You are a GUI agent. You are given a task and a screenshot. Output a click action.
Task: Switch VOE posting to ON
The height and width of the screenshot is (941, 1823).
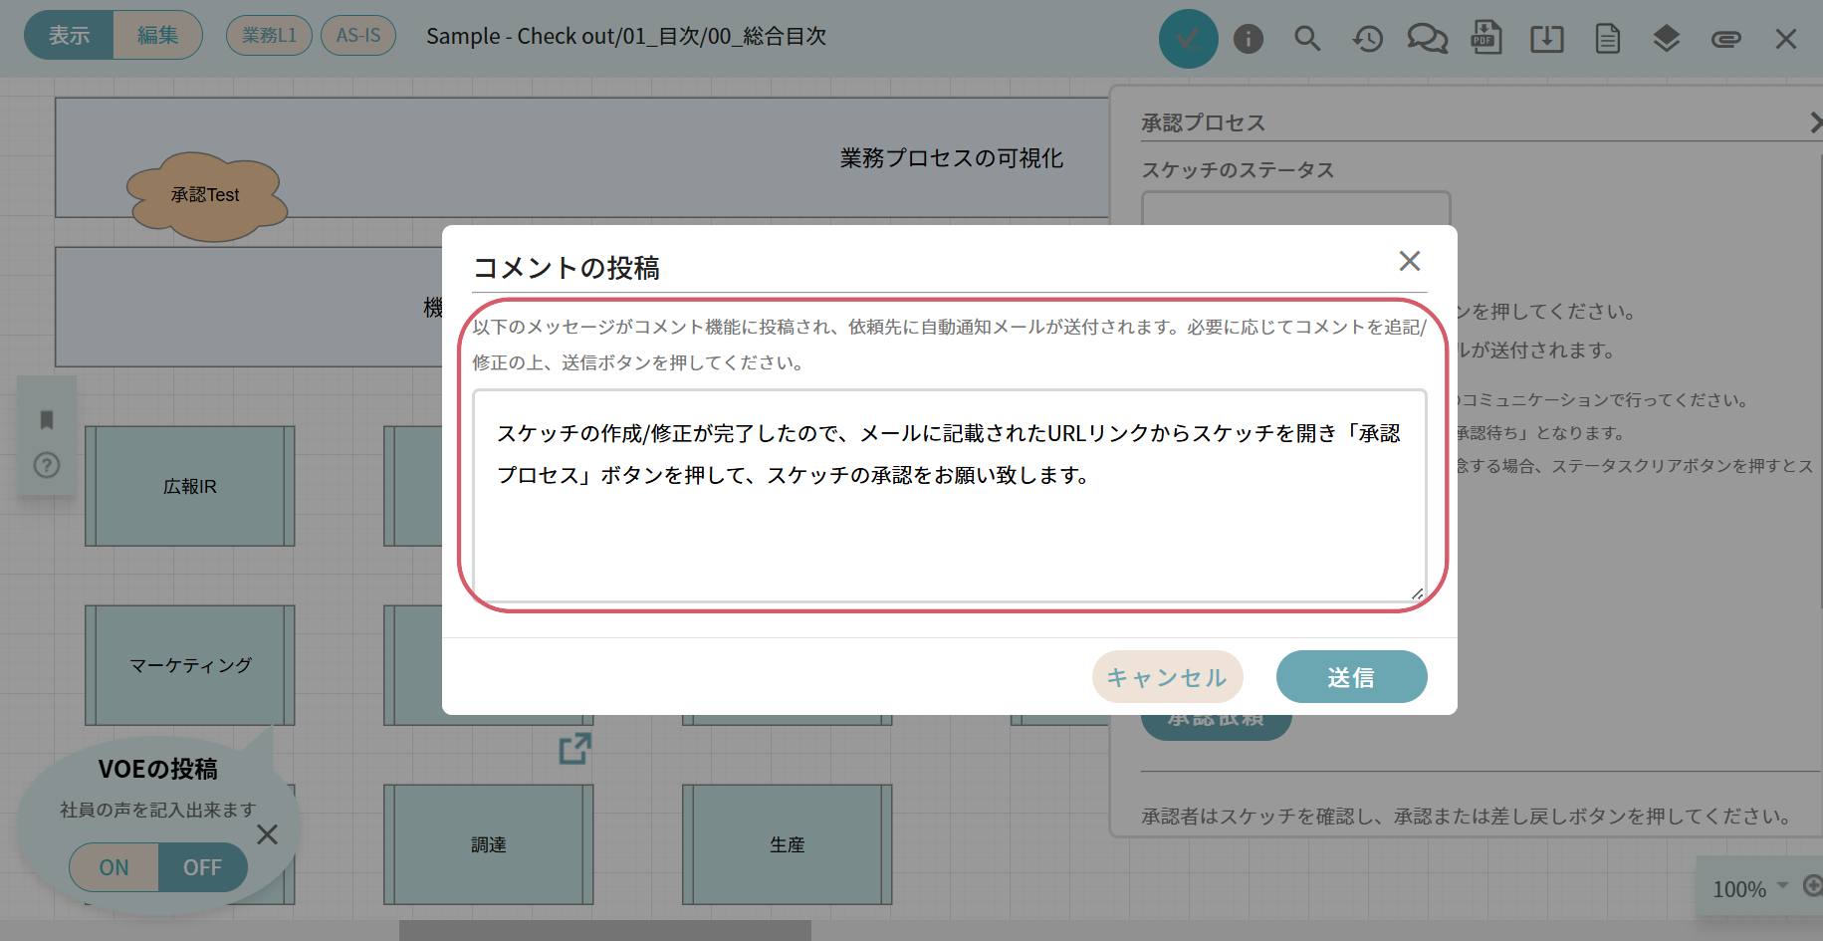click(x=114, y=867)
